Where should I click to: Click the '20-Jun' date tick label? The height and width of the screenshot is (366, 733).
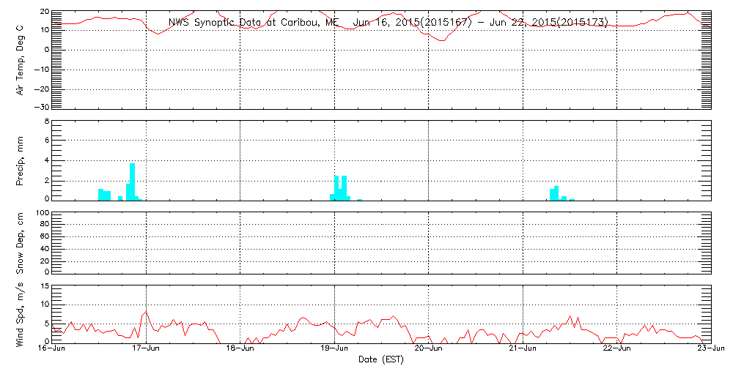(x=428, y=348)
